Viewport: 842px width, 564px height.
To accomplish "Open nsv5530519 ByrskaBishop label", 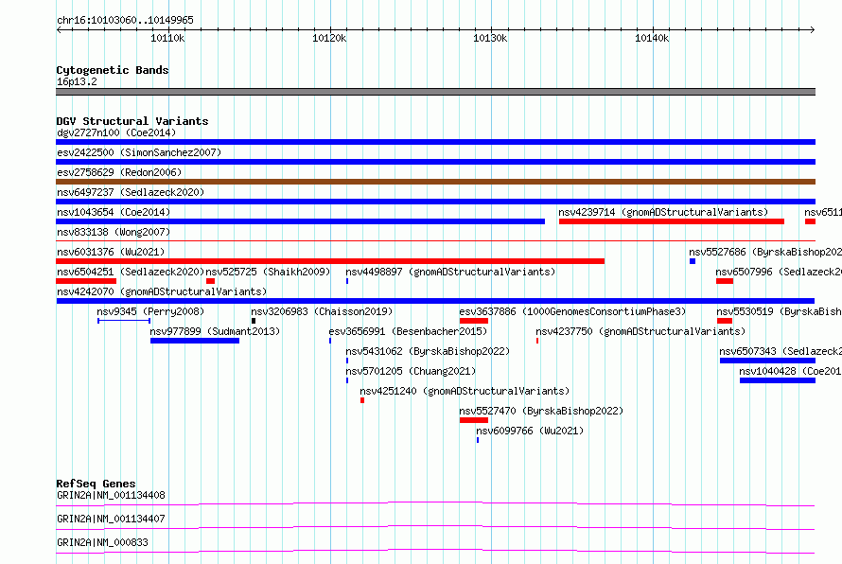I will (780, 311).
